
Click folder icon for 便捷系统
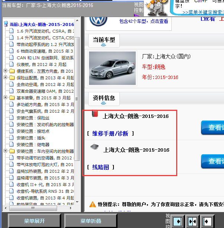[12, 71]
